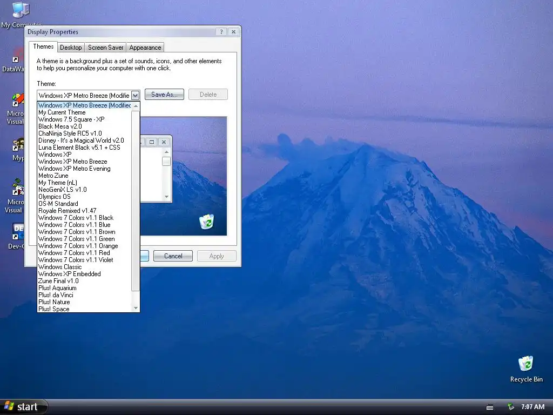Open the DataWa desktop shortcut
This screenshot has width=553, height=415.
click(x=14, y=61)
